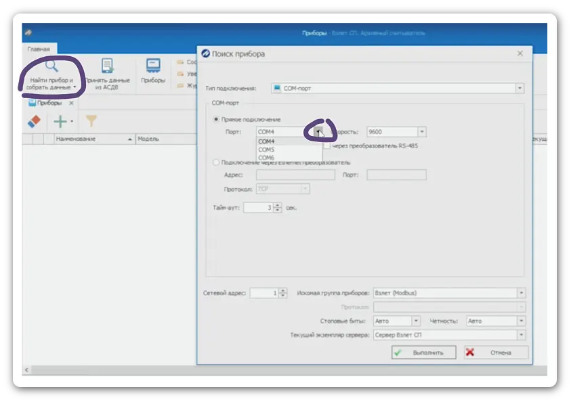The height and width of the screenshot is (404, 569).
Task: Click the green plus add icon
Action: pos(60,122)
